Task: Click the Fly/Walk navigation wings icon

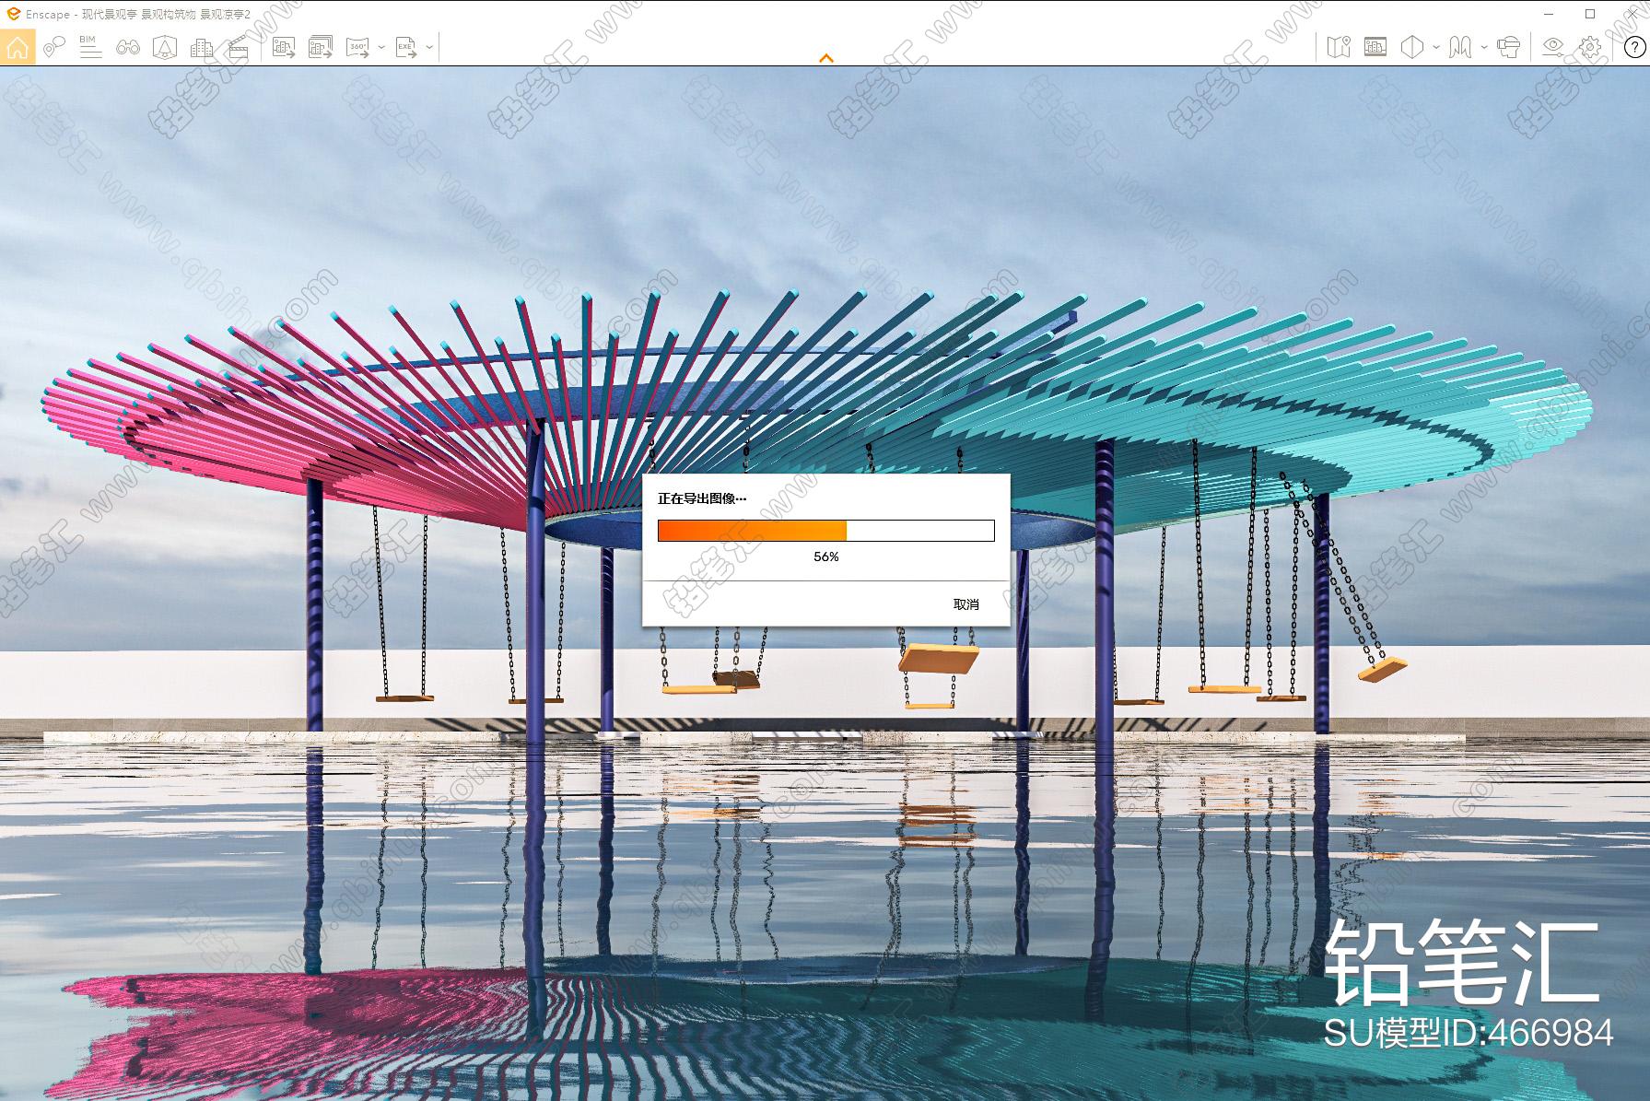Action: (x=1460, y=47)
